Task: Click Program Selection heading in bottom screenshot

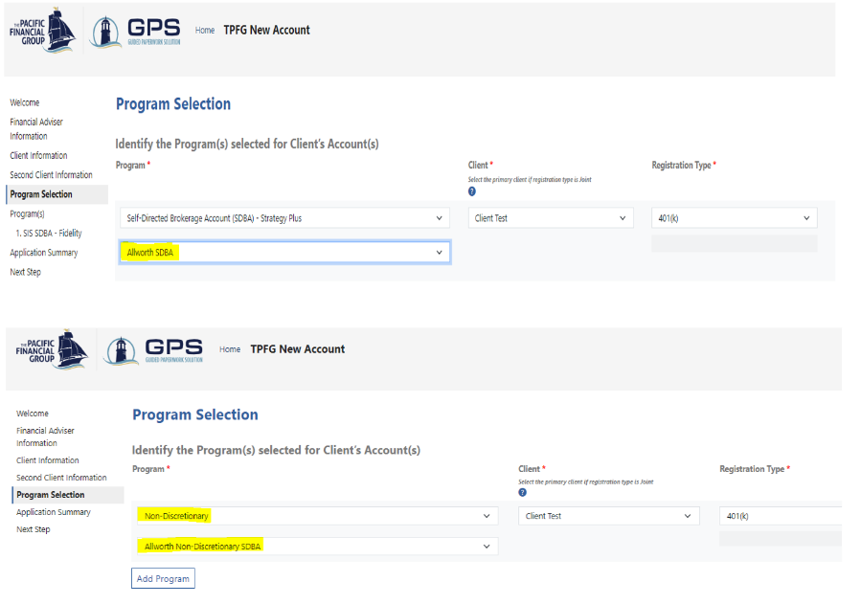Action: (x=195, y=414)
